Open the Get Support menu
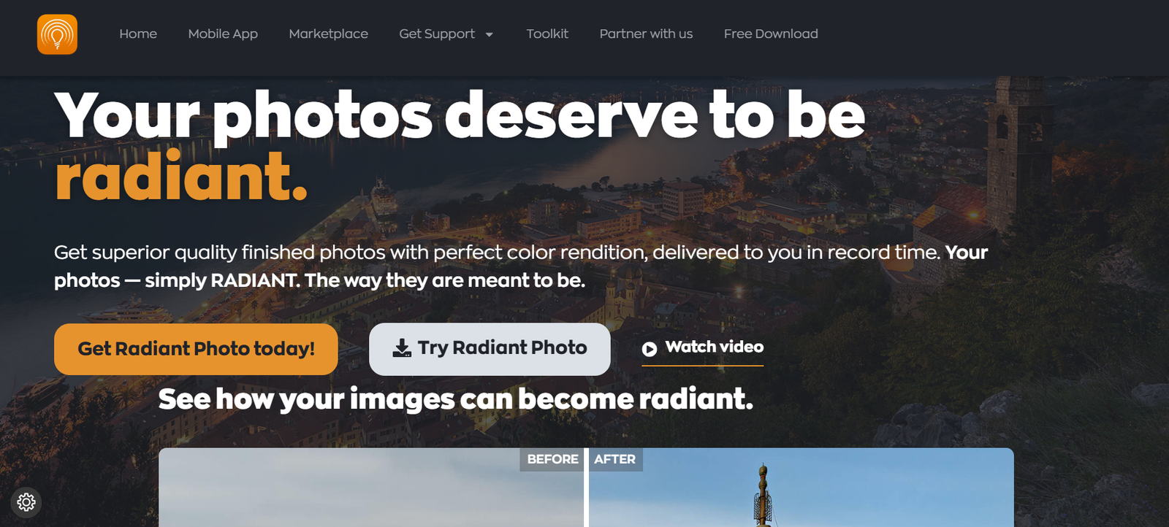Viewport: 1169px width, 527px height. (437, 34)
